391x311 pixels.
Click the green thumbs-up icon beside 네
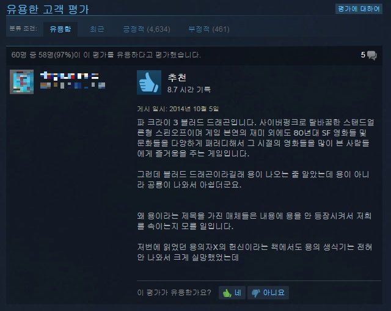(227, 293)
